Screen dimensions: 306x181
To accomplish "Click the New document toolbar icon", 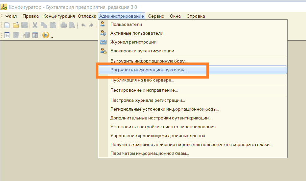I will click(7, 25).
